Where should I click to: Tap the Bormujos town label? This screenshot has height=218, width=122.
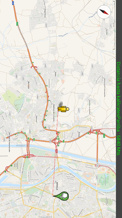click(x=29, y=84)
